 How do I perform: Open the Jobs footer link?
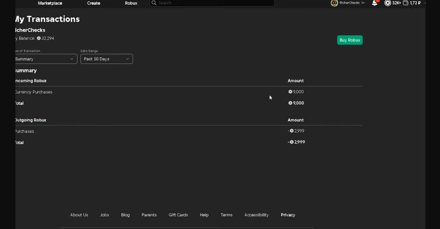click(x=104, y=215)
